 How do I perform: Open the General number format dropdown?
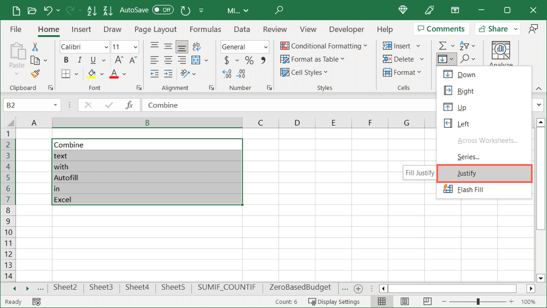265,47
